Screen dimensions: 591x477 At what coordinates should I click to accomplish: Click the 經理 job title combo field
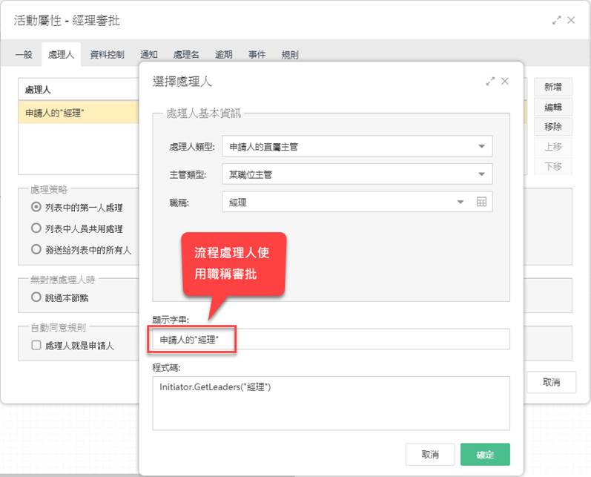(x=357, y=202)
